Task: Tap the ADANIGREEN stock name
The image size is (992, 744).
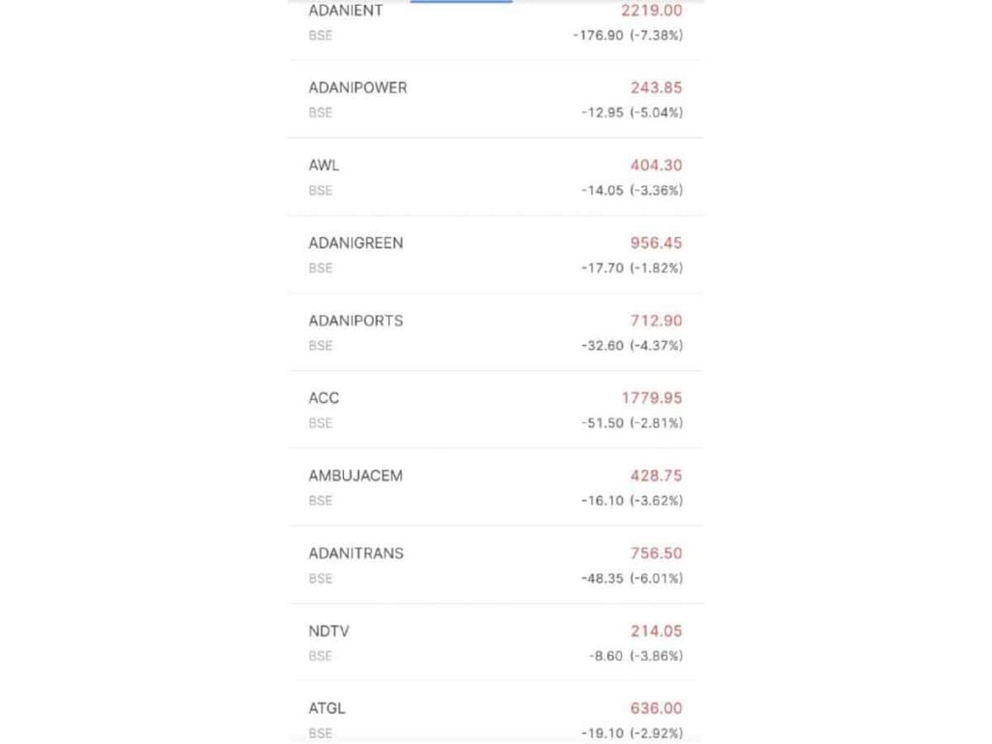Action: click(x=356, y=243)
